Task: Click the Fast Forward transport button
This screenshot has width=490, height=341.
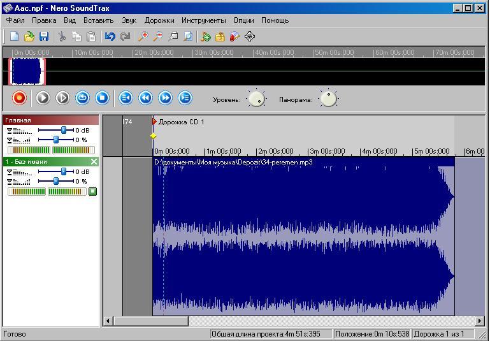Action: [x=165, y=98]
